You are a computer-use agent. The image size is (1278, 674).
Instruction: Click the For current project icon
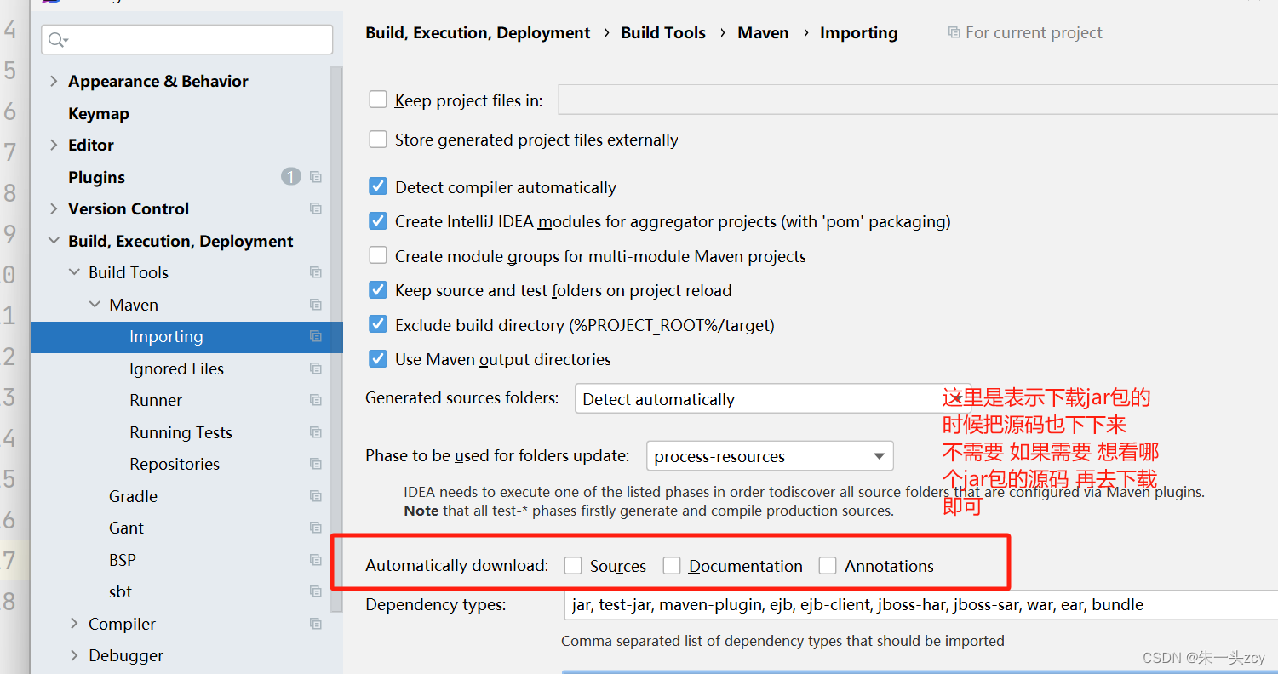pyautogui.click(x=954, y=32)
